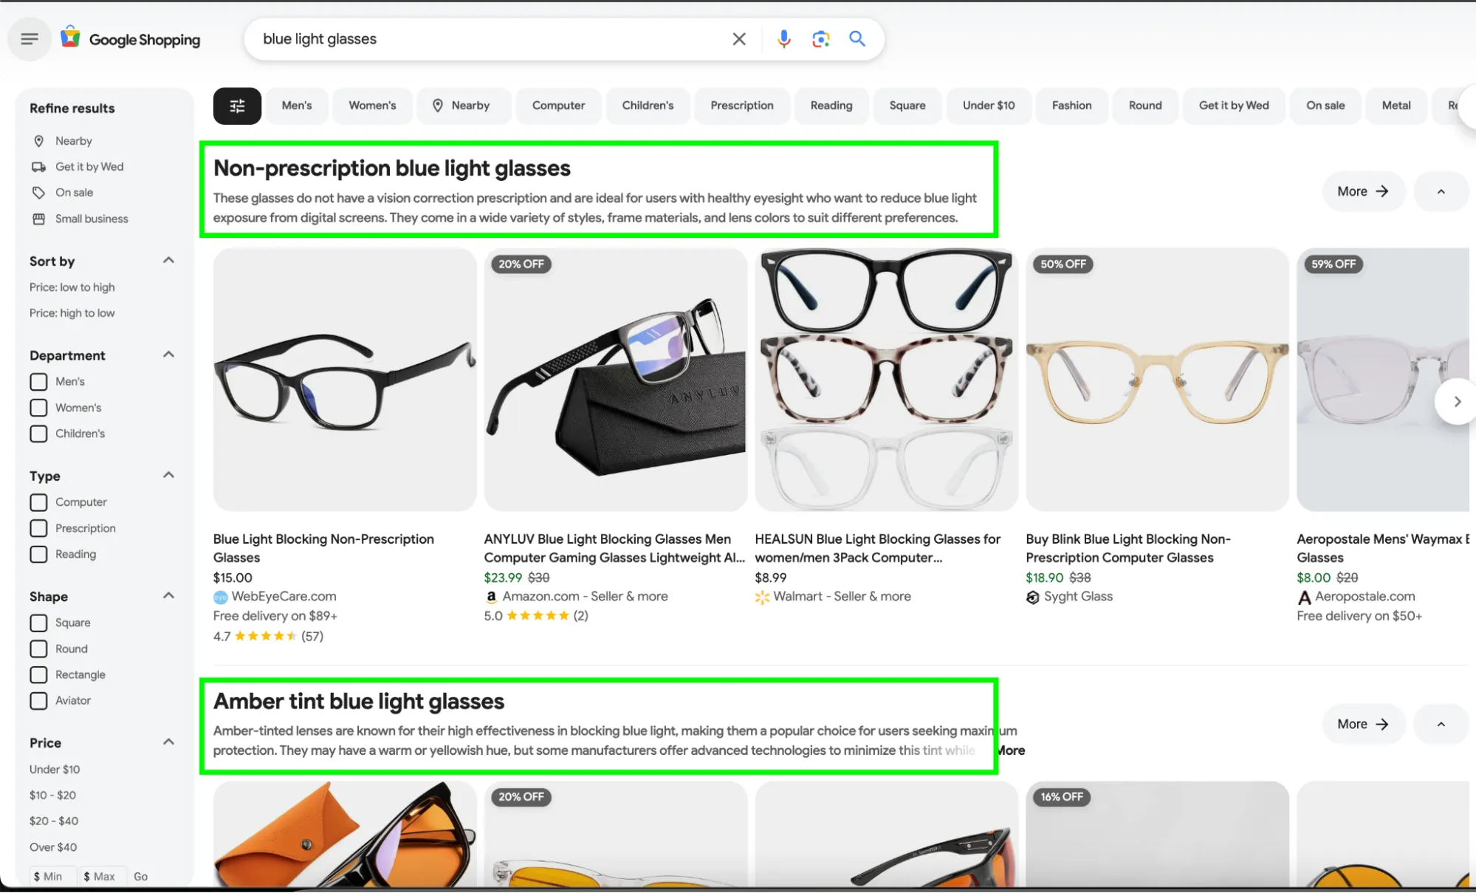Sort by Price: low to high

click(72, 287)
